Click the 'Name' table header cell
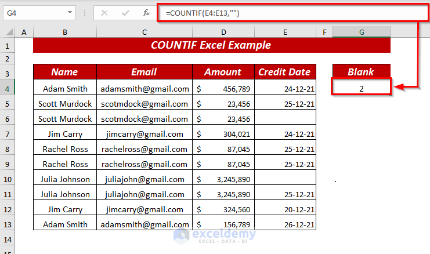 coord(65,72)
